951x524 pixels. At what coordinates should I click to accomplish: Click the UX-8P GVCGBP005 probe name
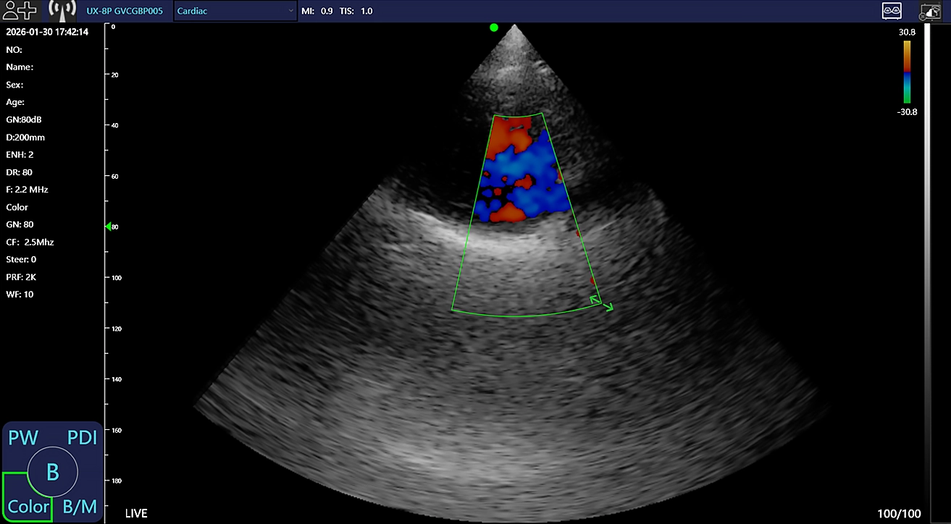click(125, 11)
